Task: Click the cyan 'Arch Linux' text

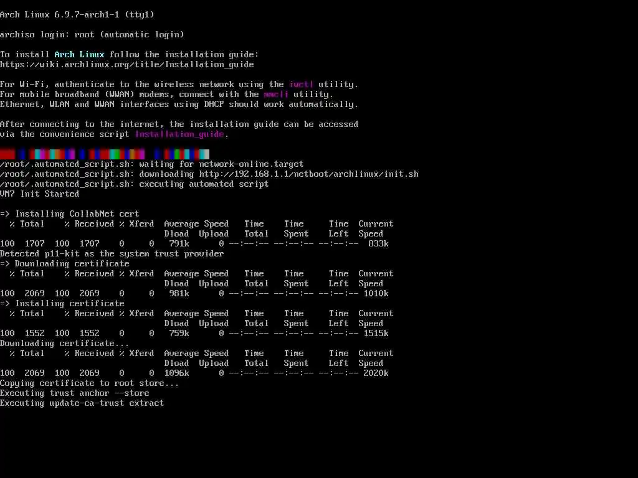Action: click(79, 55)
